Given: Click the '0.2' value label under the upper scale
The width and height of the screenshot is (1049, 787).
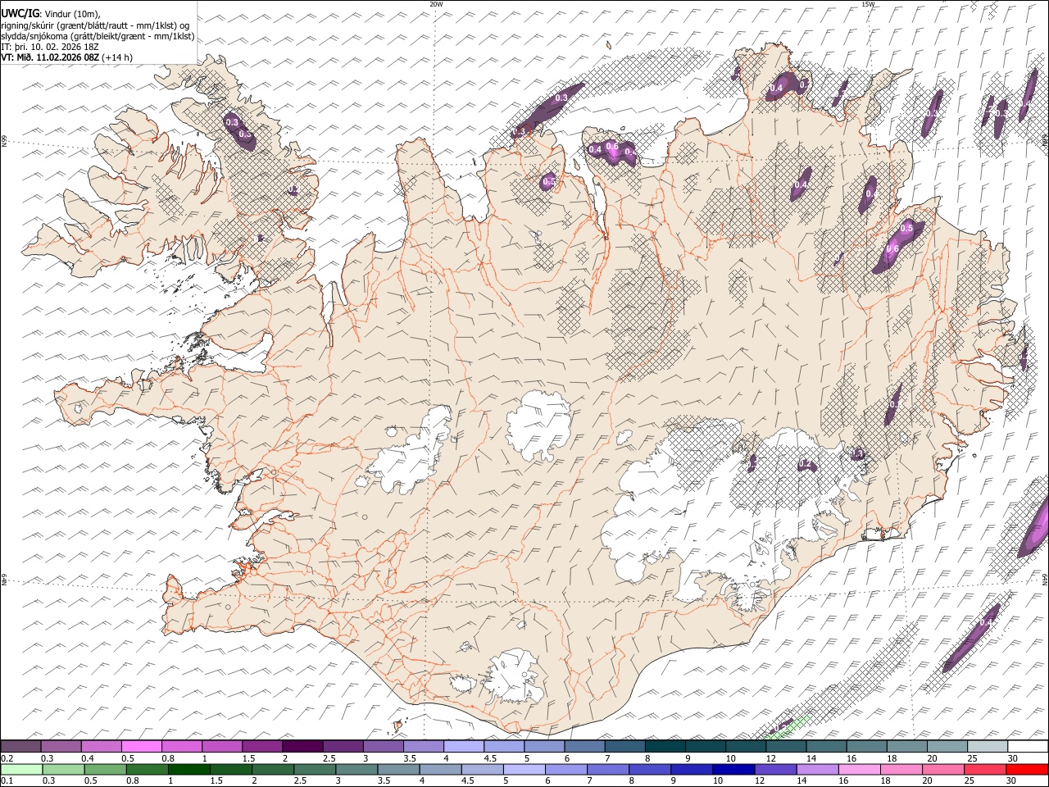Looking at the screenshot, I should click(7, 758).
